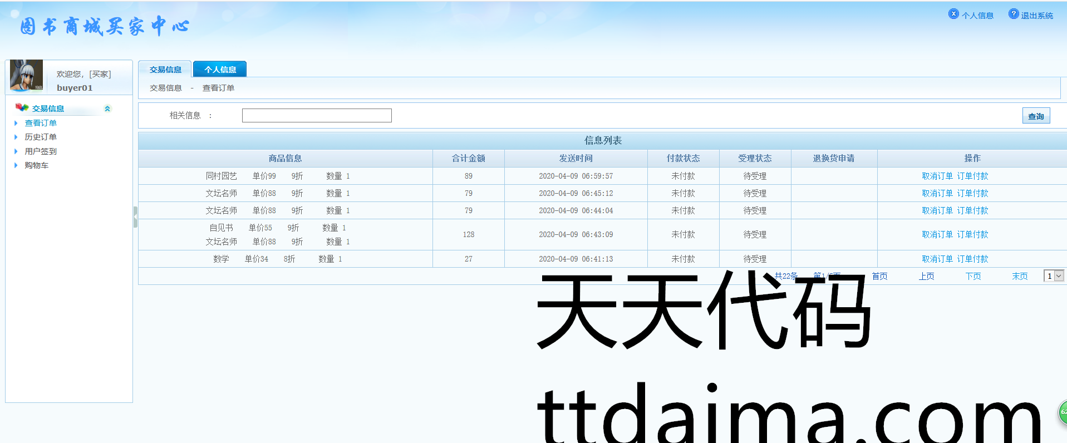
Task: Click the personal info icon in header
Action: [953, 14]
